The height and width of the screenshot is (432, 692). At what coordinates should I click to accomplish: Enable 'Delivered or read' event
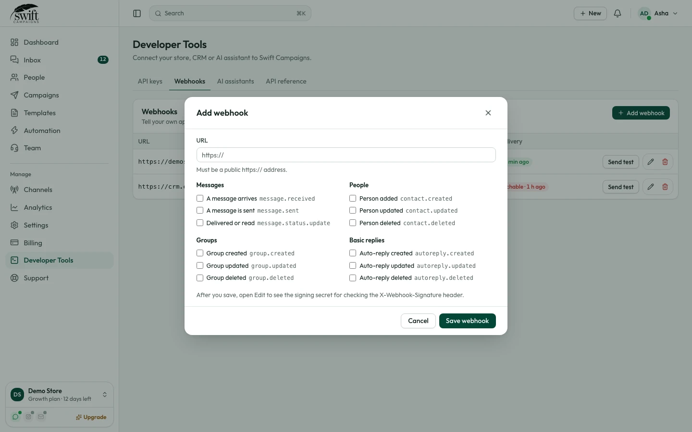200,223
